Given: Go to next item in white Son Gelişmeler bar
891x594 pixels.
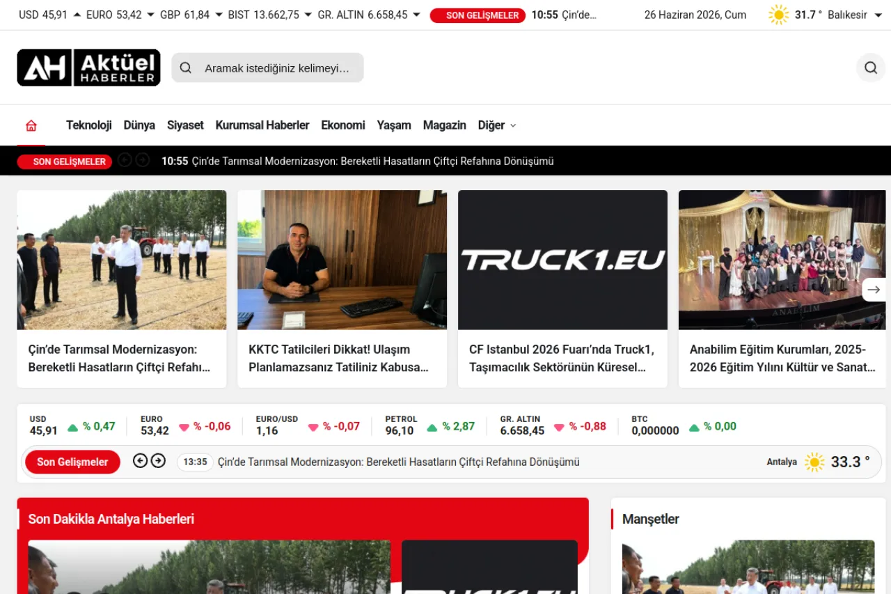Looking at the screenshot, I should [x=158, y=460].
